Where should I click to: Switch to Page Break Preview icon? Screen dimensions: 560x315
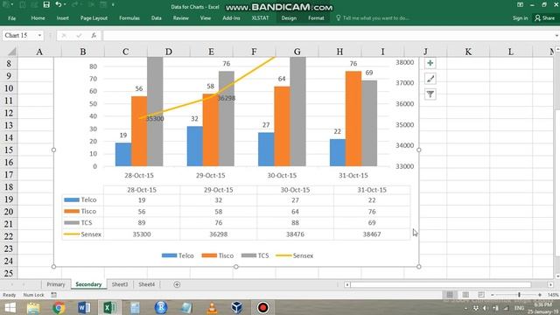coord(481,295)
